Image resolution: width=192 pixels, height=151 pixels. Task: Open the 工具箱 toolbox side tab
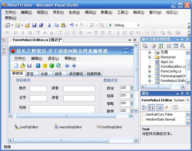[4, 46]
